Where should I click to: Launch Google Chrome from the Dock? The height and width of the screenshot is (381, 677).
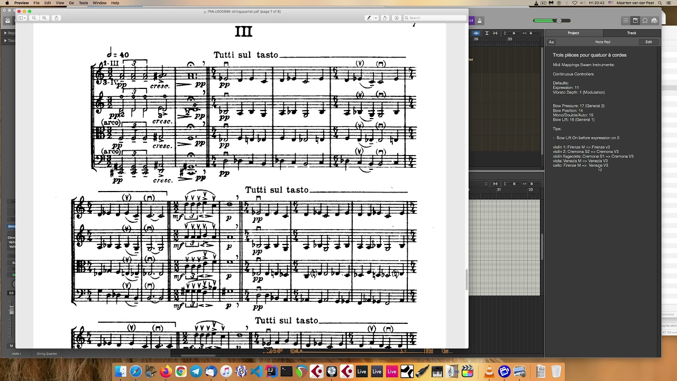tap(181, 371)
